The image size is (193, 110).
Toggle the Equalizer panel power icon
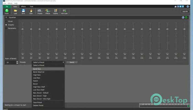tap(186, 17)
